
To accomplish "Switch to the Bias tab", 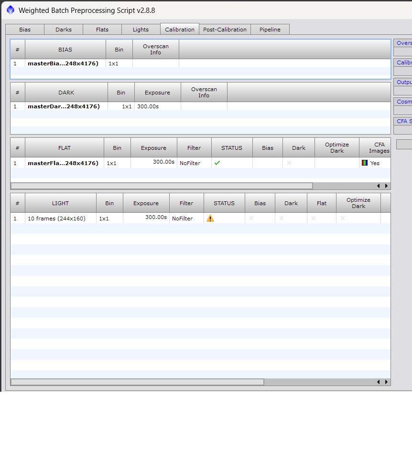I will click(x=25, y=29).
